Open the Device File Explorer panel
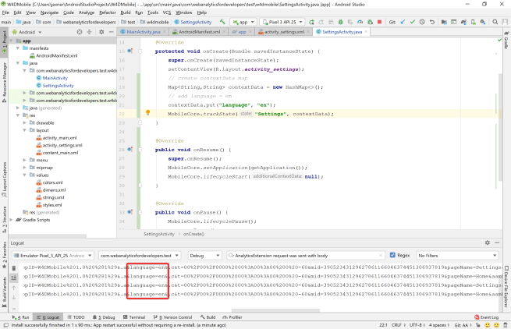This screenshot has height=329, width=511. (x=506, y=287)
